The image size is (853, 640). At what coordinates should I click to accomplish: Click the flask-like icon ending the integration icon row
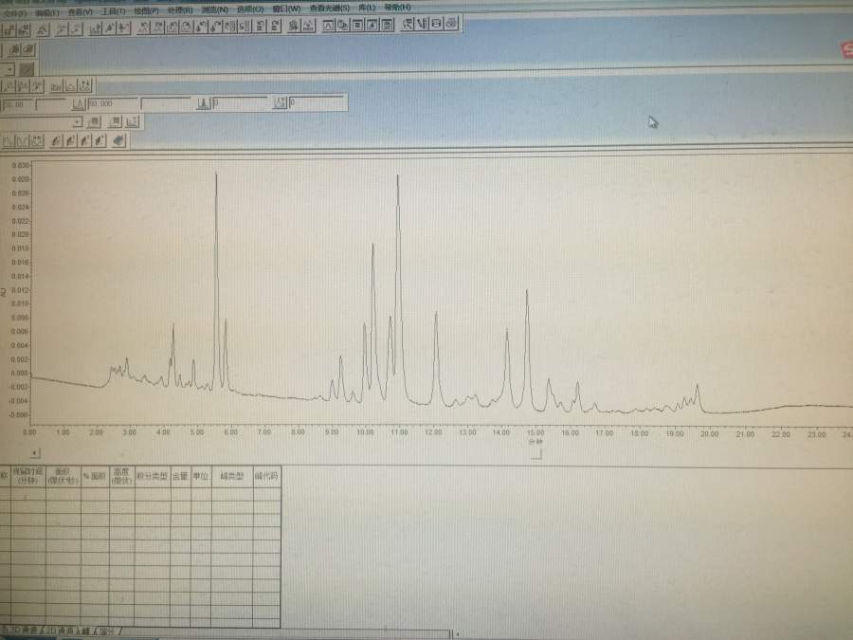point(85,85)
